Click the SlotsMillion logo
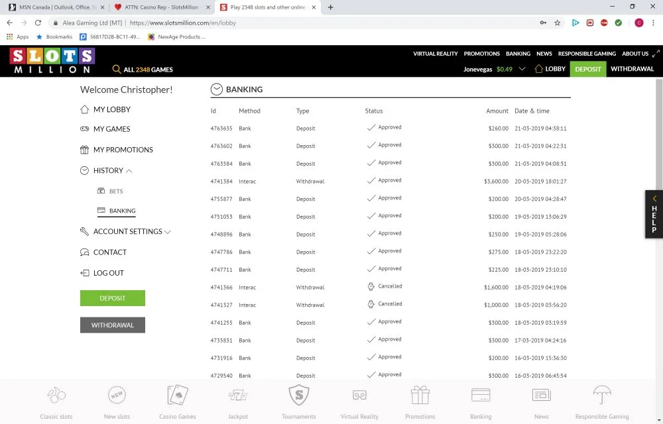 point(52,61)
